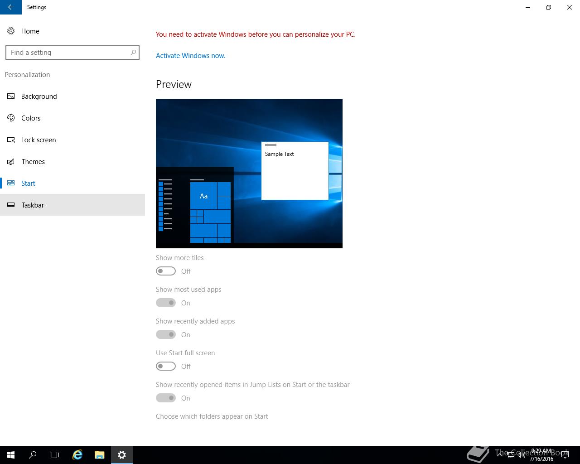Open File Explorer from the taskbar
The image size is (580, 464).
point(99,455)
